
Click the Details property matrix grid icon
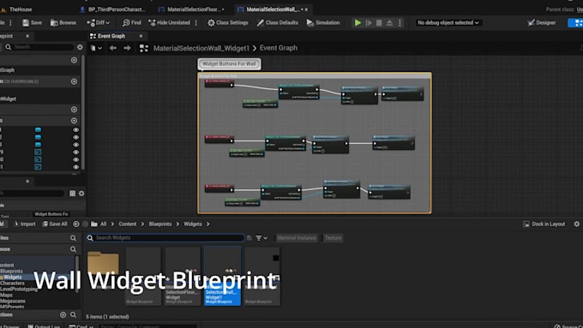coord(73,194)
